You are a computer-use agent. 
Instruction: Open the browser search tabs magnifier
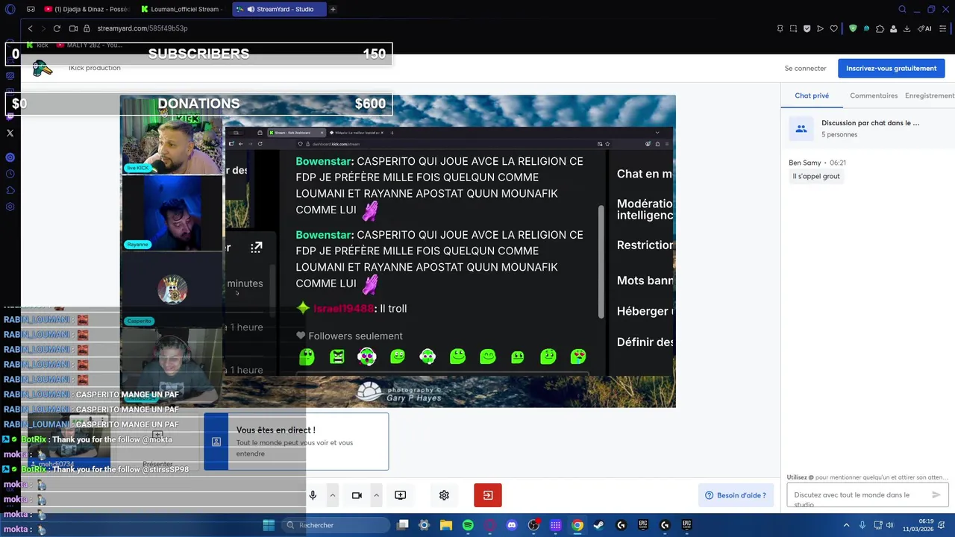point(902,10)
